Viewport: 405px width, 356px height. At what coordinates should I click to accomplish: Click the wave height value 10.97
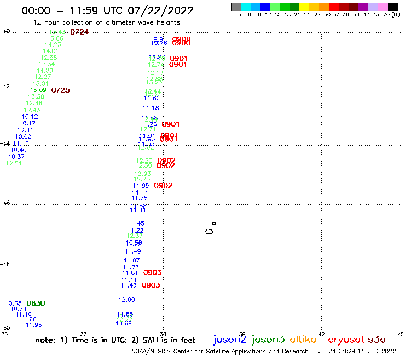click(x=132, y=261)
